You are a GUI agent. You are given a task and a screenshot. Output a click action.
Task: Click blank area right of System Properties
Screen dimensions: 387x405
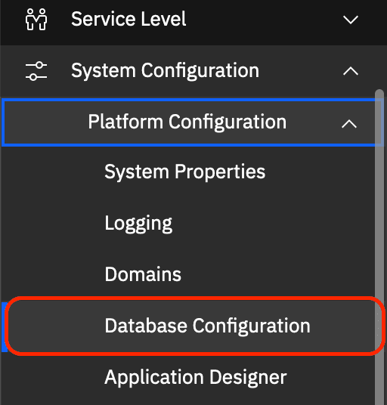tap(320, 172)
